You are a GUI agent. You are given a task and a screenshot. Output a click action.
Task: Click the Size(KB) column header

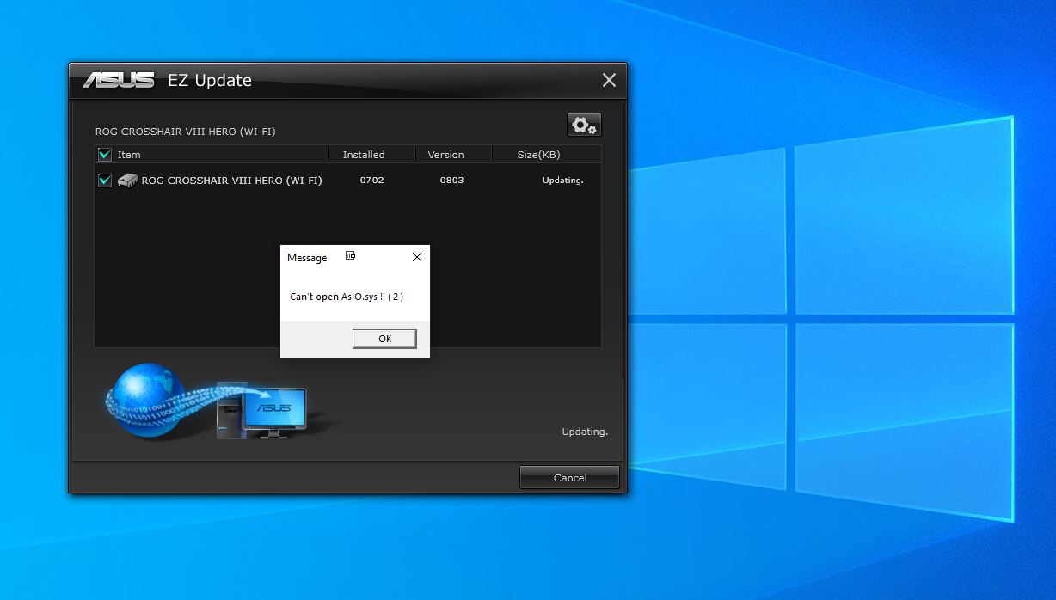pyautogui.click(x=538, y=155)
